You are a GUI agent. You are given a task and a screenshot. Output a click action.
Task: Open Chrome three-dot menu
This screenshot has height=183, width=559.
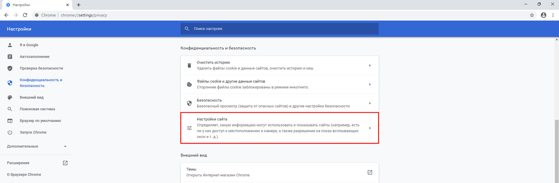pyautogui.click(x=553, y=15)
